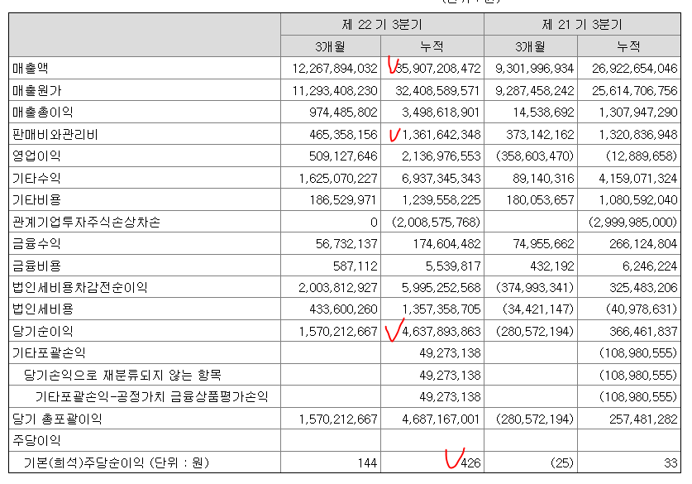The height and width of the screenshot is (484, 692).
Task: Click value 6,937,345,343 in 기타수익 row
Action: pos(441,178)
